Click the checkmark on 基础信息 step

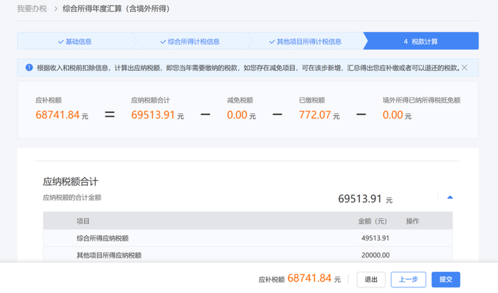[x=61, y=41]
